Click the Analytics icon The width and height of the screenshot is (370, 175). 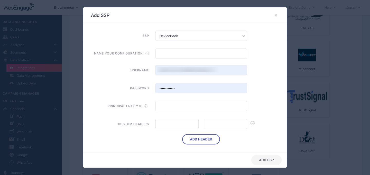[x=5, y=45]
